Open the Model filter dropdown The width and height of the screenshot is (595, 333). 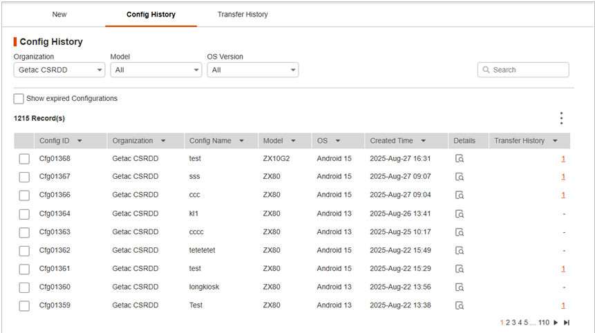156,70
